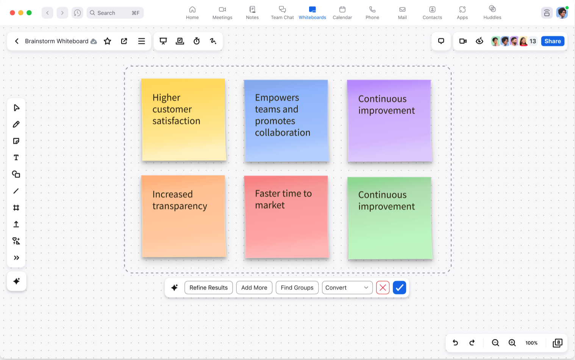The width and height of the screenshot is (575, 360).
Task: Select the sticky note tool
Action: coord(16,141)
